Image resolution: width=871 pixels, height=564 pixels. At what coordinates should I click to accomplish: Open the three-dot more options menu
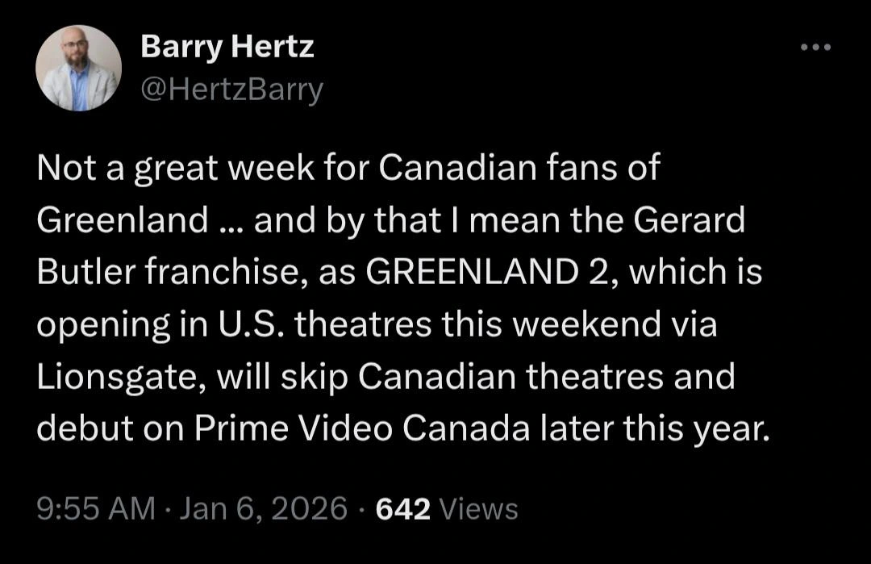(x=815, y=48)
